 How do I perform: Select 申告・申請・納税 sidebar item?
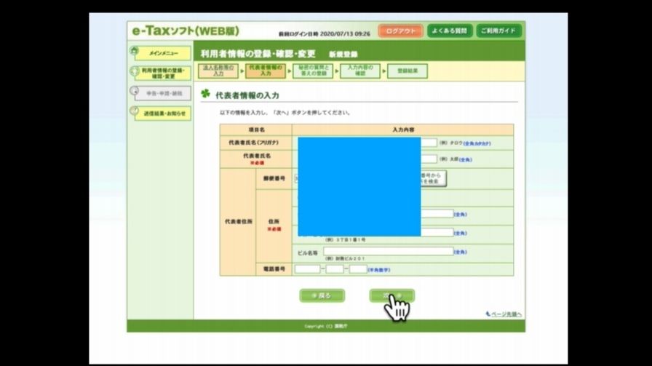click(162, 94)
